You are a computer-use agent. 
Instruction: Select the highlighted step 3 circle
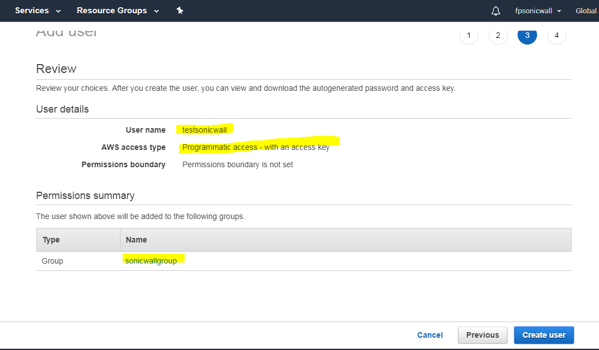[x=527, y=36]
